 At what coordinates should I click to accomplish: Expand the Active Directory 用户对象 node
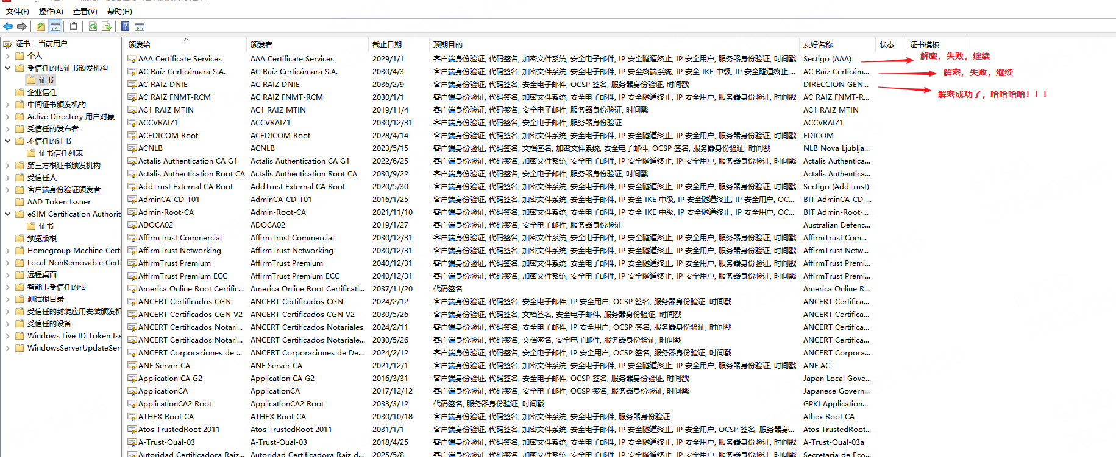pos(8,117)
